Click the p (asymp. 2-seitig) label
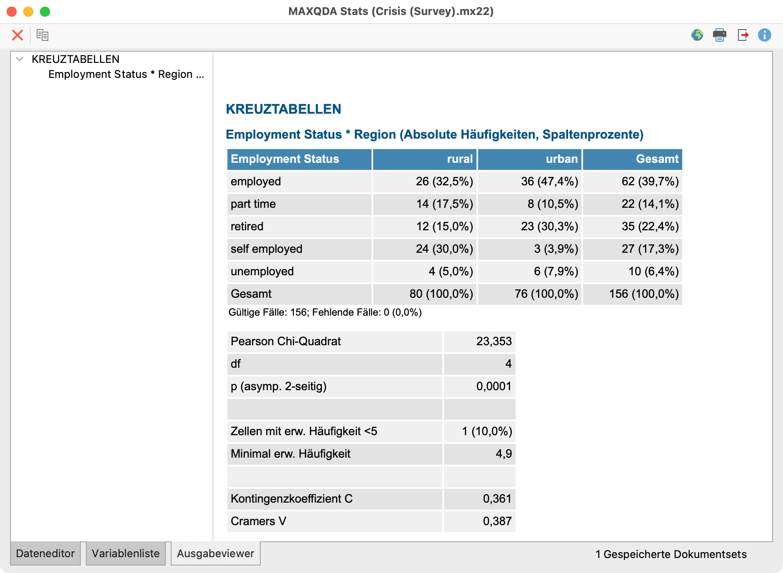Image resolution: width=783 pixels, height=573 pixels. [x=334, y=386]
